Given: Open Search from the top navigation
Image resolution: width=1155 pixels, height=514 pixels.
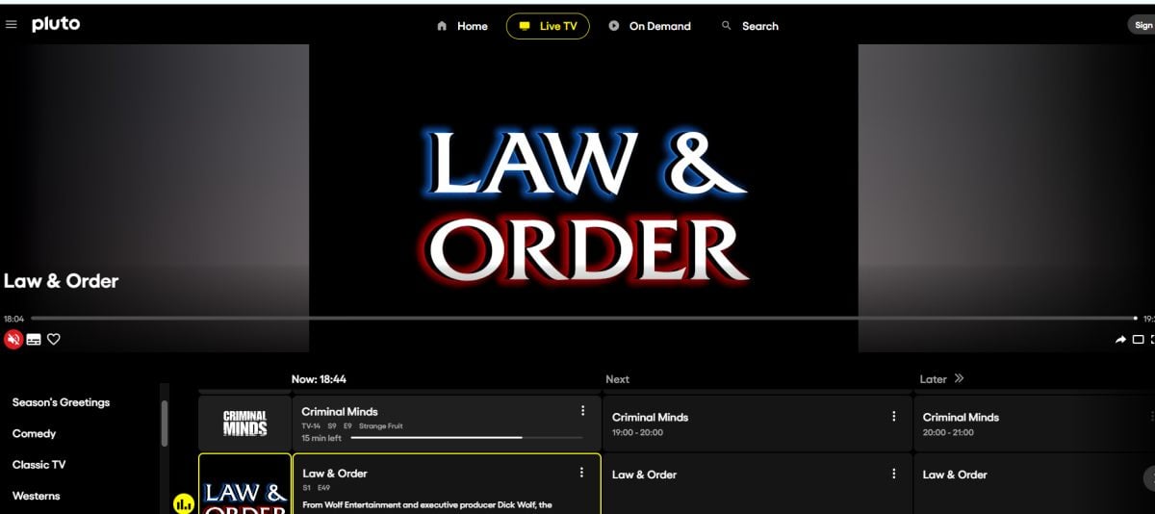Looking at the screenshot, I should (x=750, y=26).
